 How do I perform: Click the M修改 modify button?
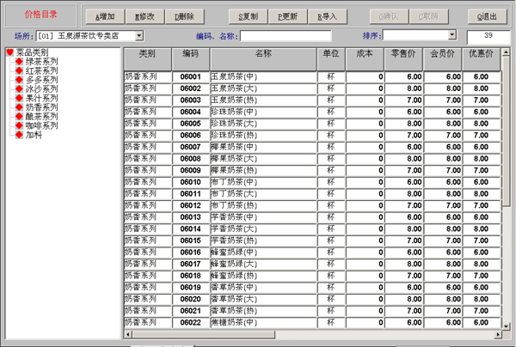click(x=144, y=16)
